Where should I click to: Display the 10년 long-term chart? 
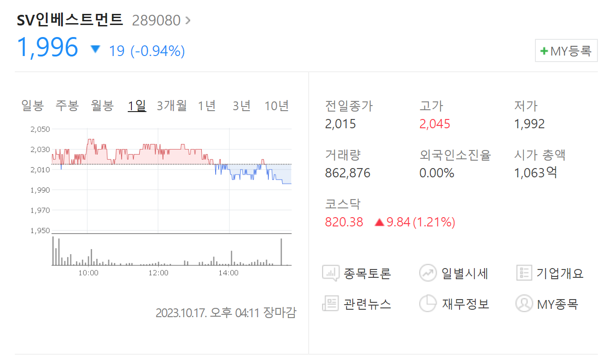[x=276, y=105]
